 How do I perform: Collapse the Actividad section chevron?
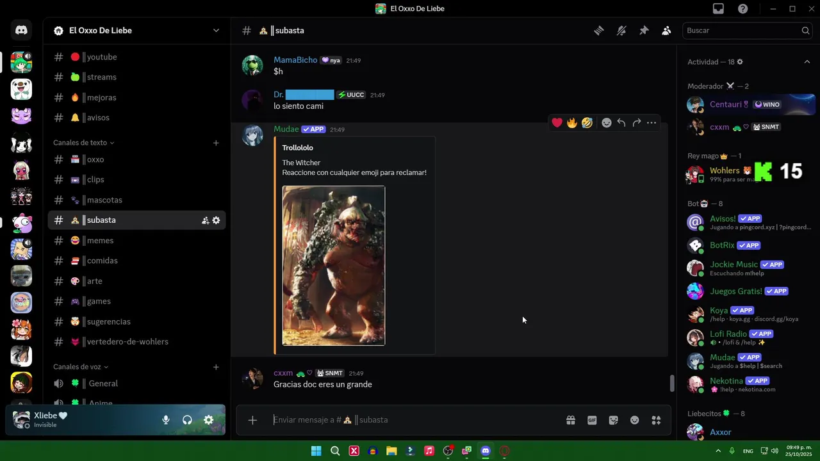807,62
